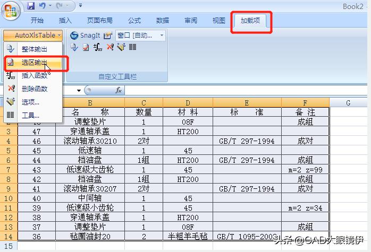
Task: Select the 数据 ribbon tab
Action: (x=163, y=21)
